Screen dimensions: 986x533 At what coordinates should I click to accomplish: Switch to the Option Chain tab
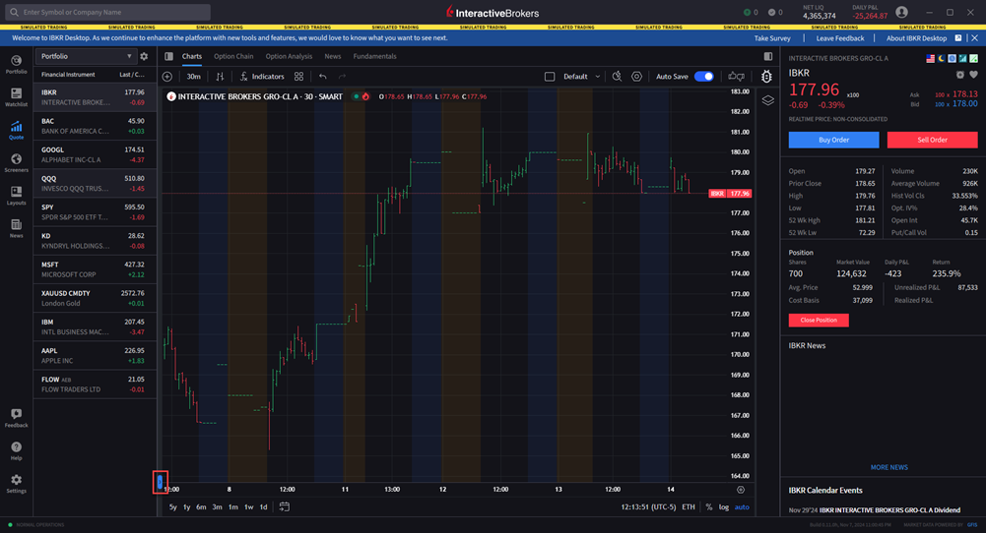pyautogui.click(x=233, y=56)
